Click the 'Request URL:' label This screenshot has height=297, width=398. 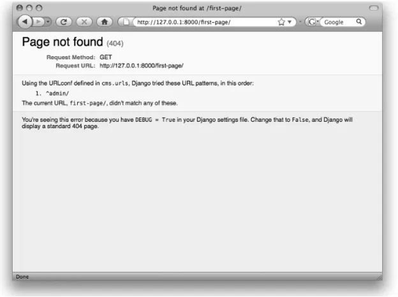(76, 66)
